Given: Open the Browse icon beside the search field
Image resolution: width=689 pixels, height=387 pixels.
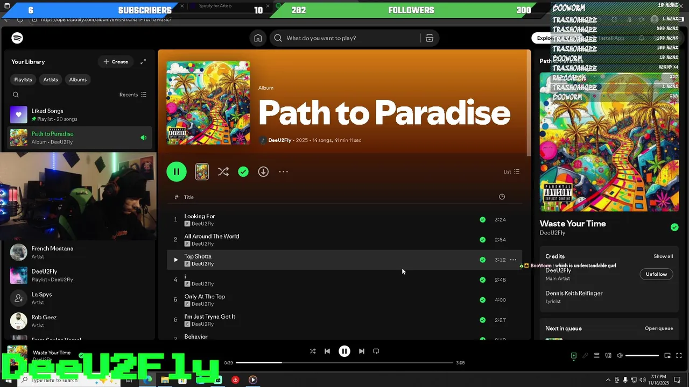Looking at the screenshot, I should [429, 38].
